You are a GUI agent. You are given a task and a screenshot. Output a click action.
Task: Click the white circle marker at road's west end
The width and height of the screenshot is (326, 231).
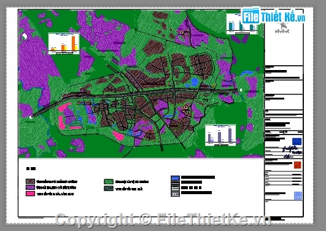[x=31, y=117]
